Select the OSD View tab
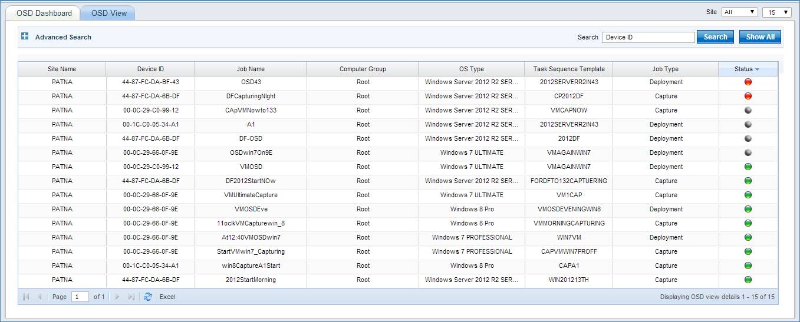 tap(109, 13)
